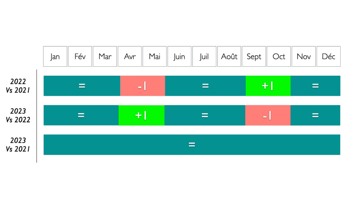This screenshot has height=215, width=348.
Task: Click the Mar month header
Action: [105, 57]
